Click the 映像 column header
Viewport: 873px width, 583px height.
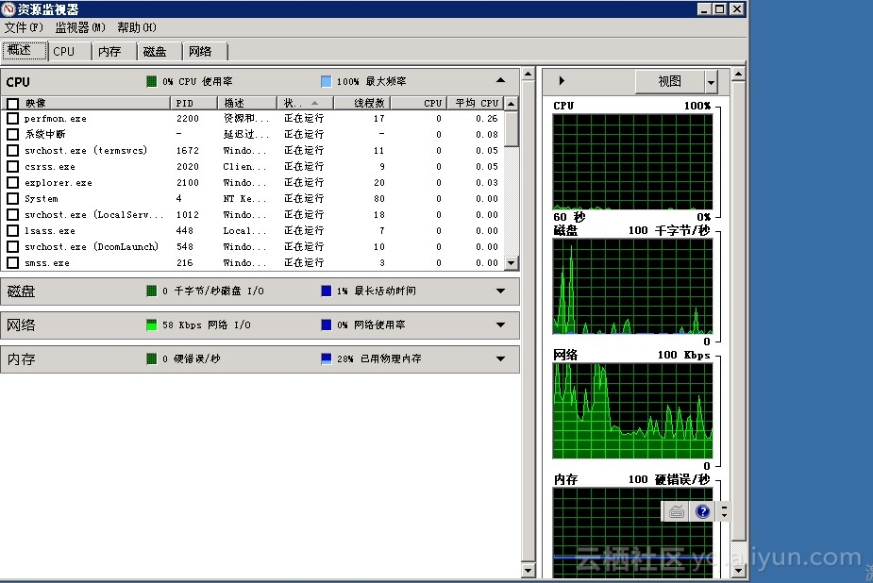coord(86,103)
